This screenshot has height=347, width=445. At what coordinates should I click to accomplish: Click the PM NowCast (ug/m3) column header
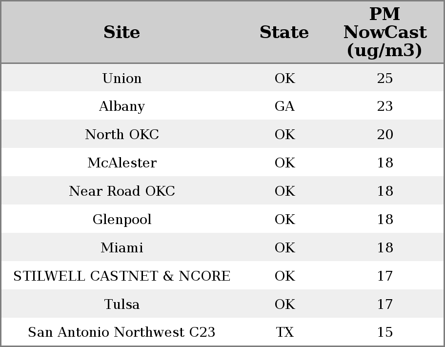click(384, 32)
